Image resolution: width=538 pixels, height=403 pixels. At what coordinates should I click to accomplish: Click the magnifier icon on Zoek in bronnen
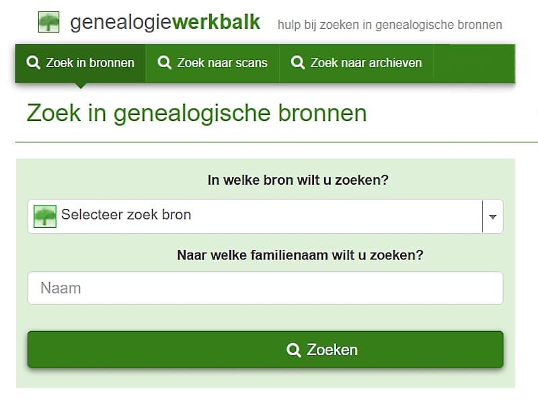[x=32, y=62]
